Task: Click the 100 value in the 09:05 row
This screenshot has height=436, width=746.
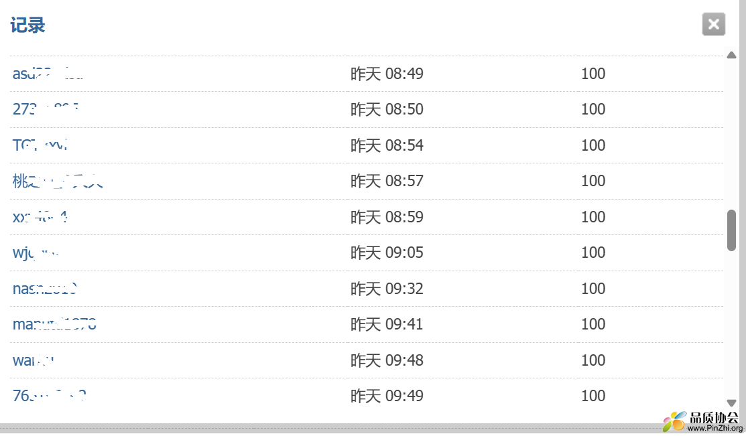Action: pyautogui.click(x=593, y=252)
